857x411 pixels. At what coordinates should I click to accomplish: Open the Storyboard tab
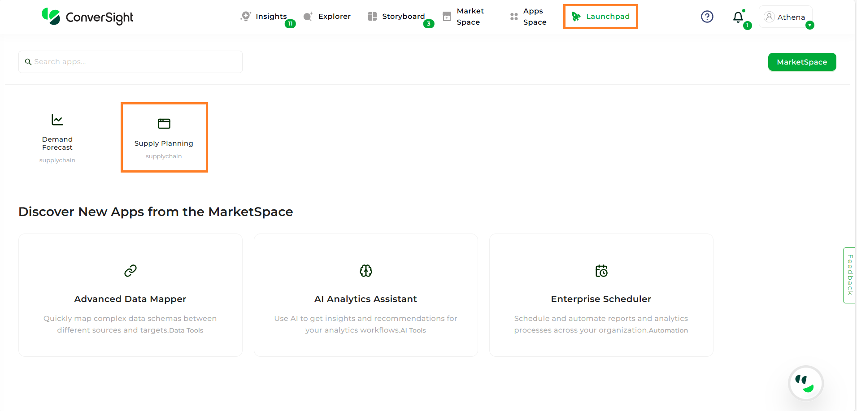coord(396,17)
